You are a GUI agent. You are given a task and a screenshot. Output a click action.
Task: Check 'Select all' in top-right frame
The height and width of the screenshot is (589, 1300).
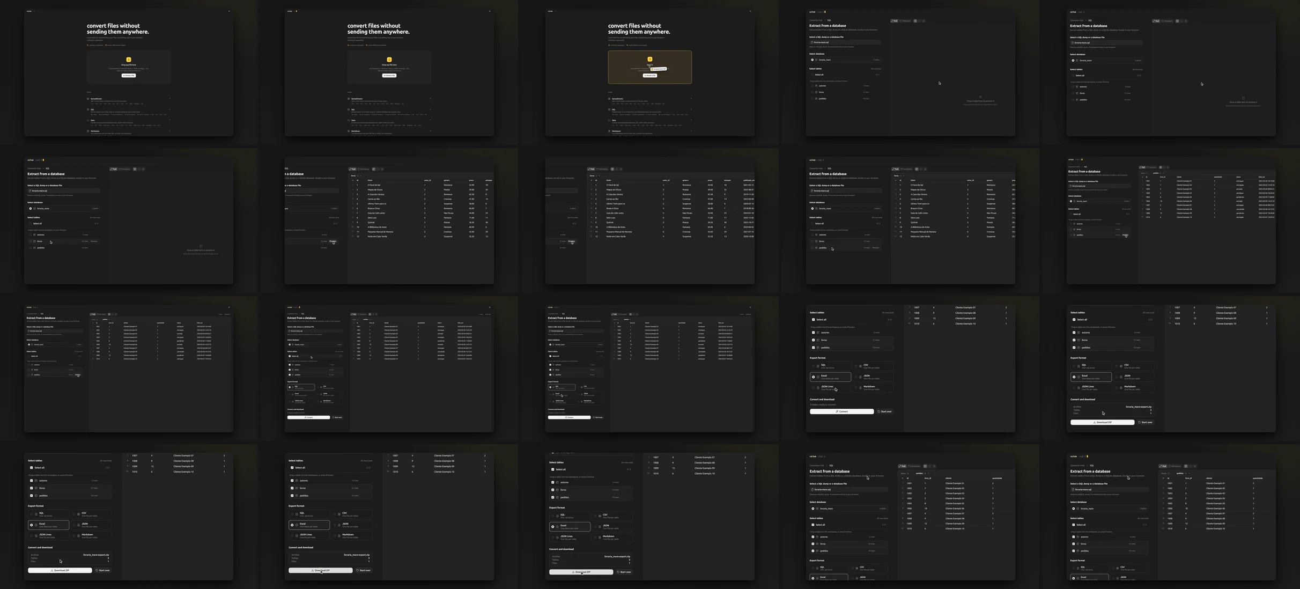point(1073,76)
